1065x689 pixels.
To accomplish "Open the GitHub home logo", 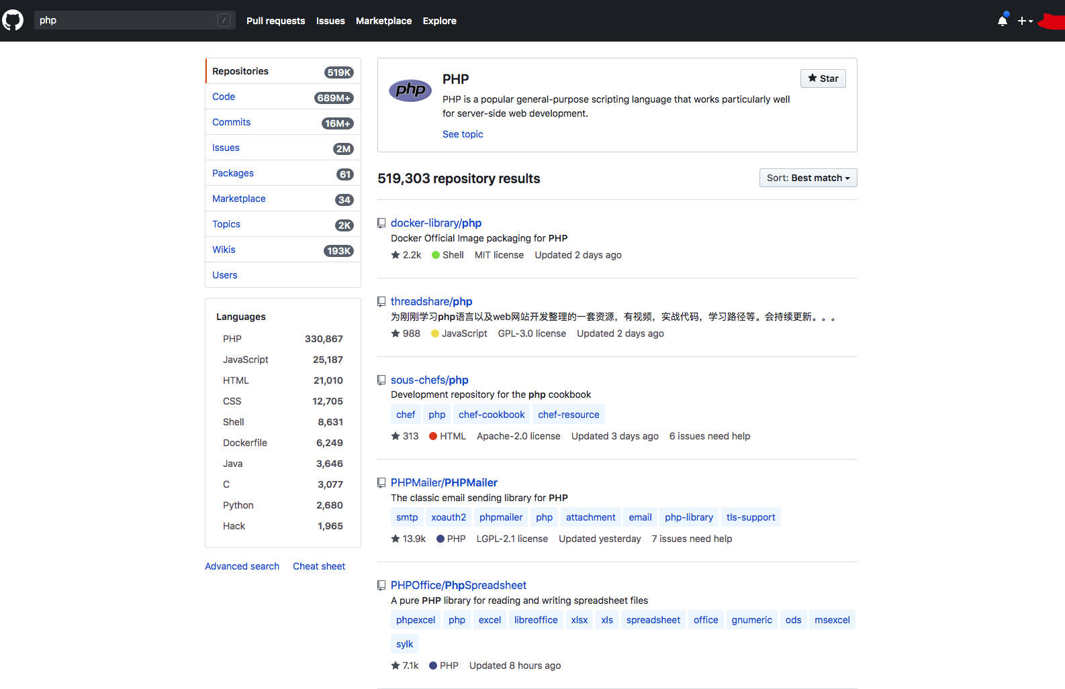I will [x=13, y=20].
